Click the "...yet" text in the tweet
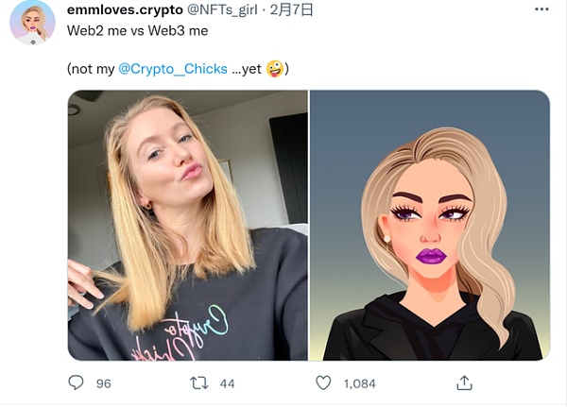The image size is (567, 407). 245,69
